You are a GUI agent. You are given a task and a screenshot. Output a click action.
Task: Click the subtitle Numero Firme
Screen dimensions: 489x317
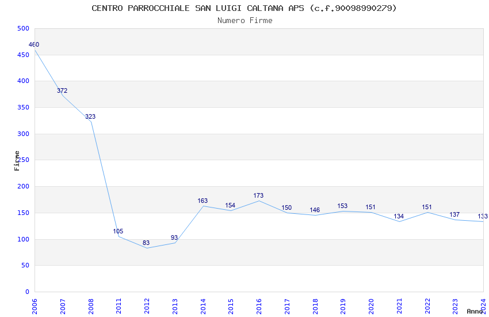coord(245,21)
